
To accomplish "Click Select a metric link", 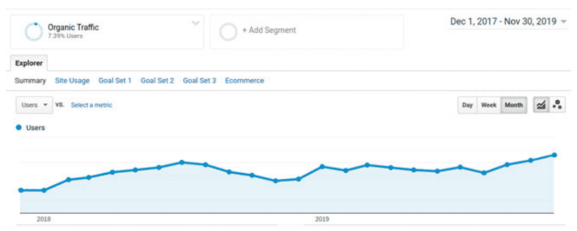I will coord(91,105).
